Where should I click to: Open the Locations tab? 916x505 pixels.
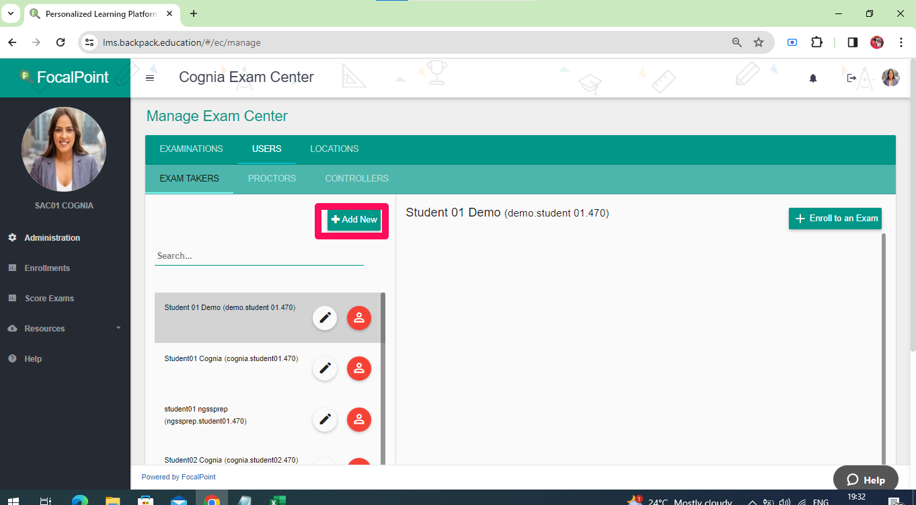(x=334, y=149)
